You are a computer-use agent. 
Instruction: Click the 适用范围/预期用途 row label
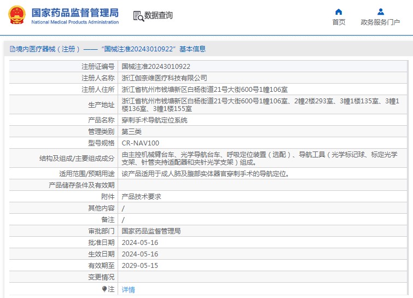click(87, 174)
